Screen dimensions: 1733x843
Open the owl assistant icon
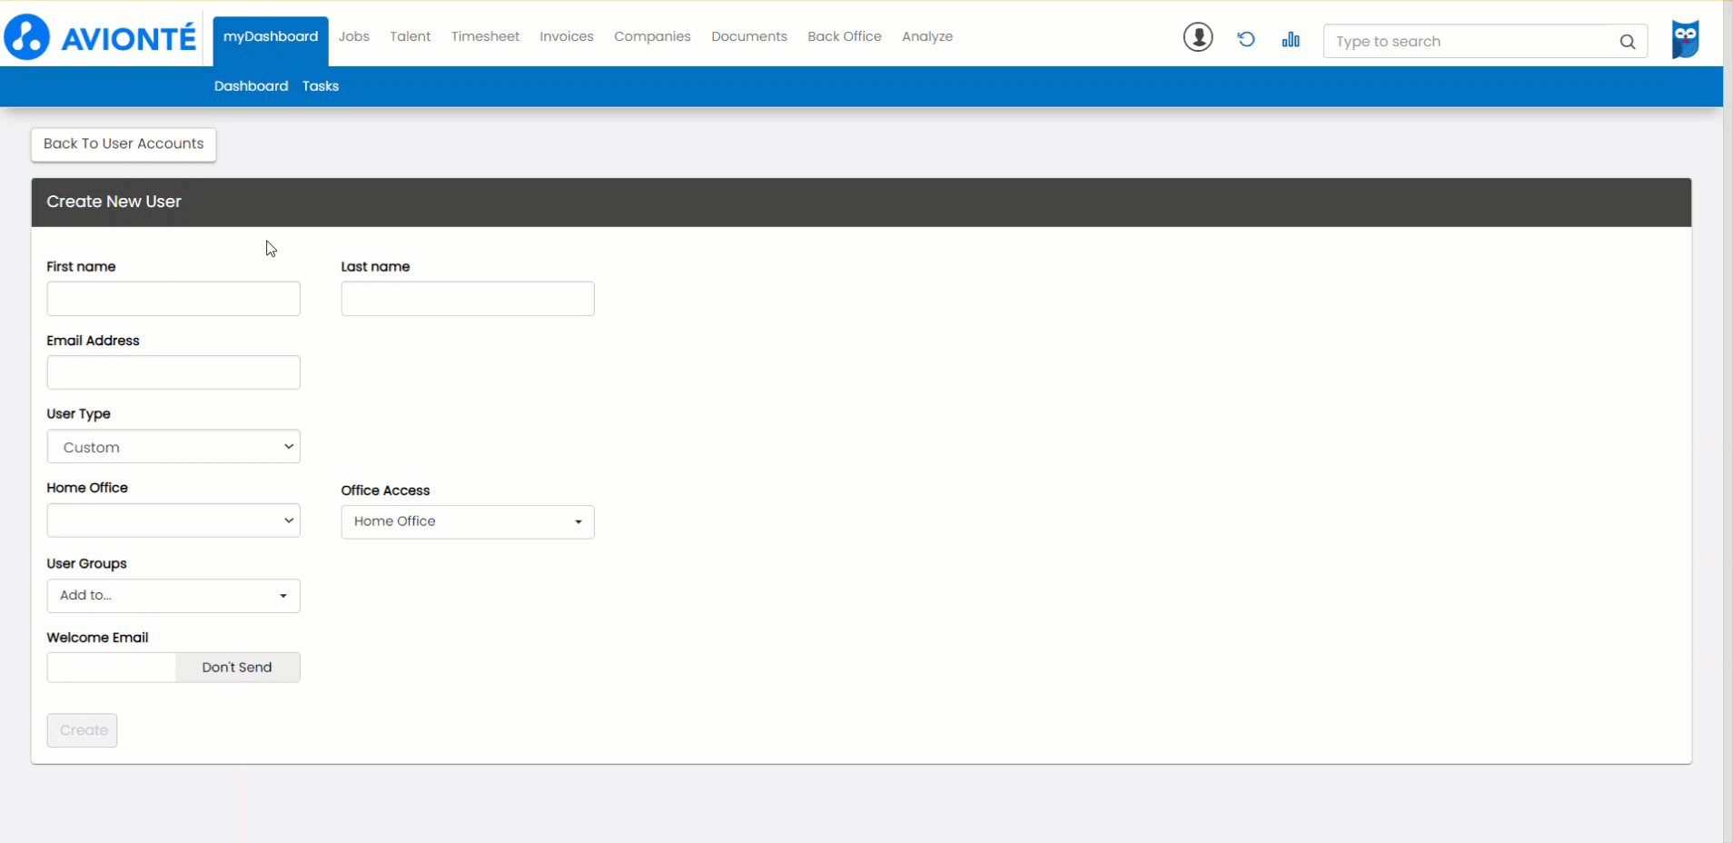tap(1685, 39)
